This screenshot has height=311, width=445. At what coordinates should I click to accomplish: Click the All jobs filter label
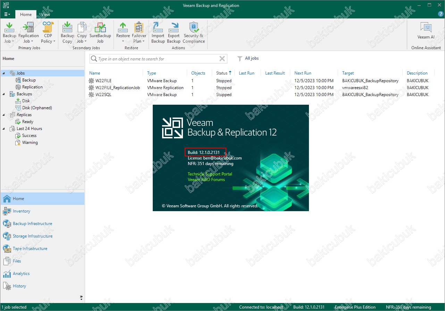(x=252, y=59)
